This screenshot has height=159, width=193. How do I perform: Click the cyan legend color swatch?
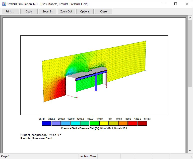(x=75, y=123)
